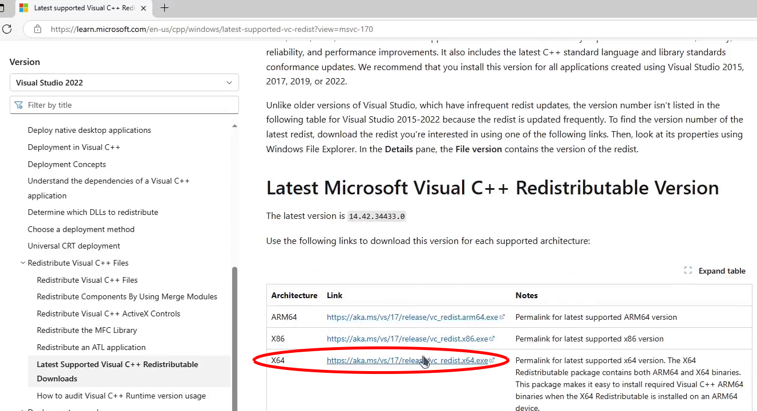Image resolution: width=757 pixels, height=411 pixels.
Task: Click the X86 architecture cell
Action: point(278,339)
